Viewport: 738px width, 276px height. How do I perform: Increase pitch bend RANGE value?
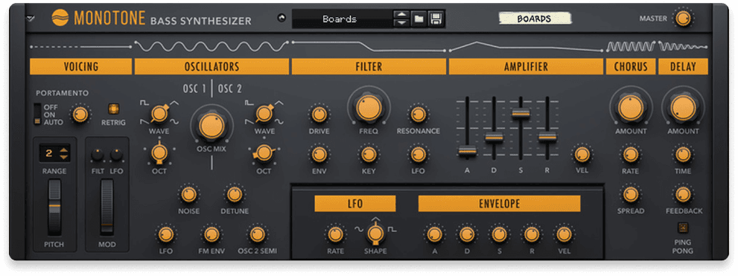[65, 150]
